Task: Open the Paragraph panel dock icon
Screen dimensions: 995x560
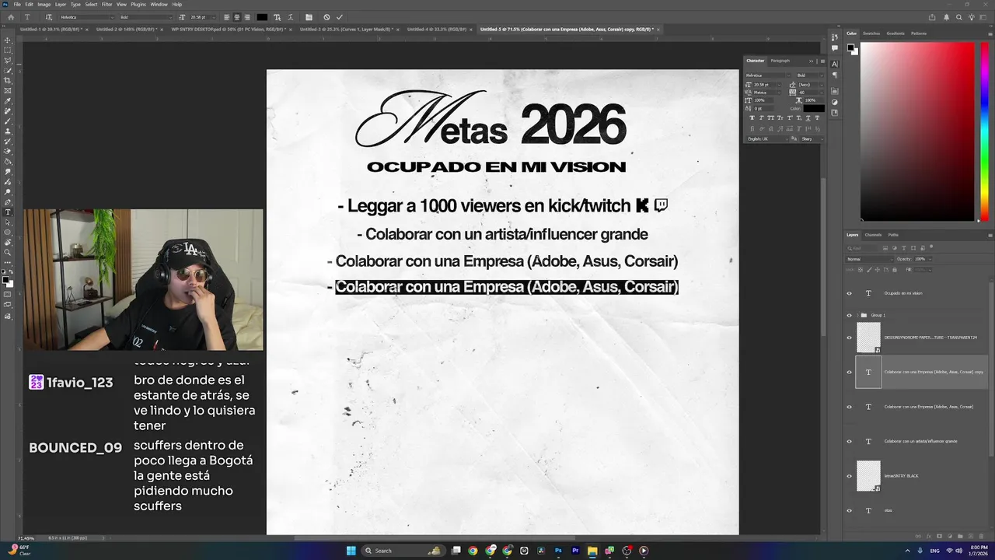Action: 835,75
